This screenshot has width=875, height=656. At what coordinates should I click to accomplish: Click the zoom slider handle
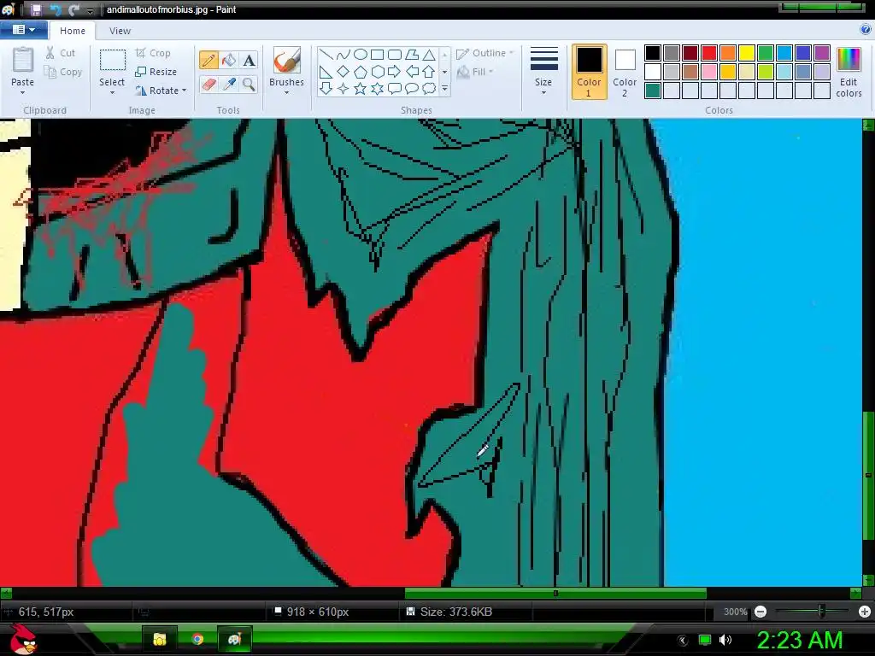click(x=821, y=612)
